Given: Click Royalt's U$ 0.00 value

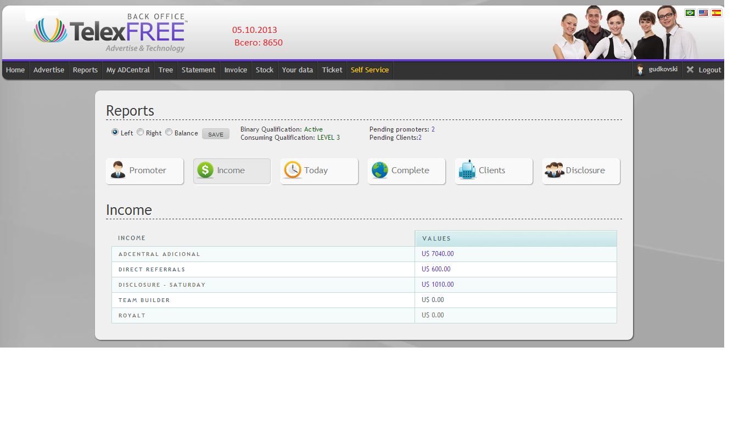Looking at the screenshot, I should pos(433,315).
